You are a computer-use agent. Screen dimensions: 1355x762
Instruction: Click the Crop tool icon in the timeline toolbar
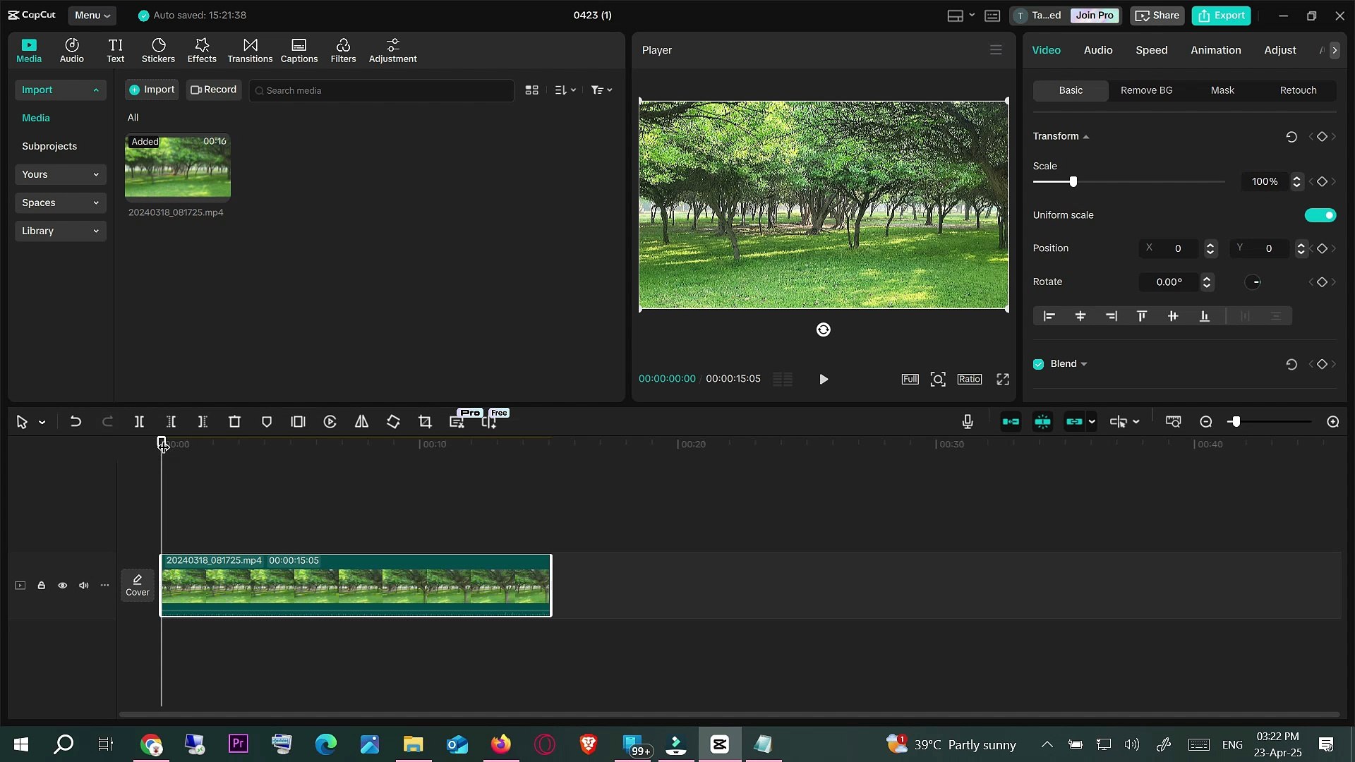(425, 422)
